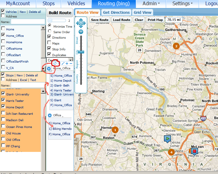This screenshot has width=218, height=174.
Task: Click the blue plus add-route icon
Action: (67, 64)
